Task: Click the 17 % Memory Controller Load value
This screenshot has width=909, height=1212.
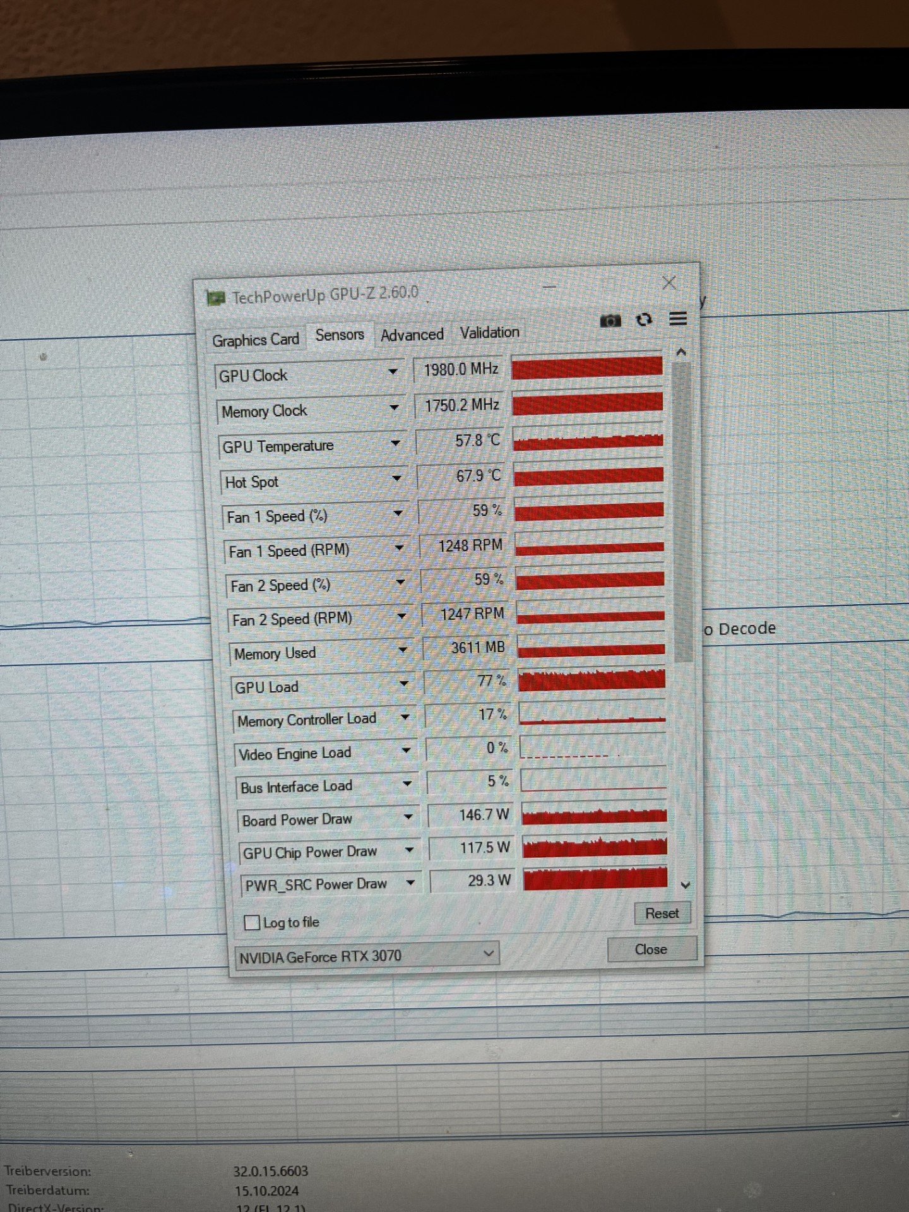Action: [492, 715]
